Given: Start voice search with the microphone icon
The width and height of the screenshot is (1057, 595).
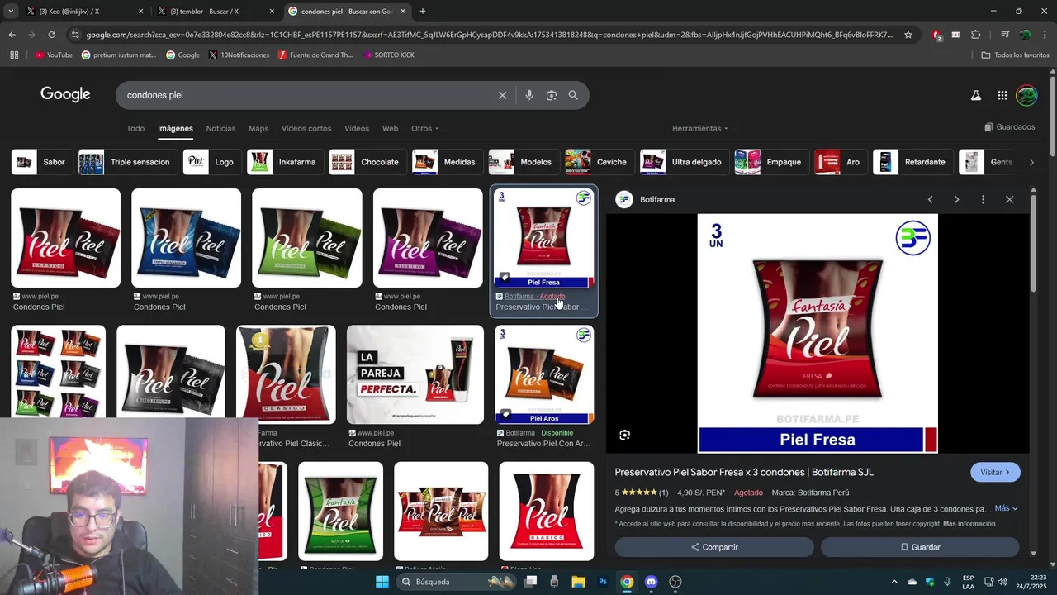Looking at the screenshot, I should (x=529, y=95).
